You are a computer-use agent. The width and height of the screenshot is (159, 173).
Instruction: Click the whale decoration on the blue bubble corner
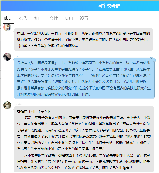(153, 59)
